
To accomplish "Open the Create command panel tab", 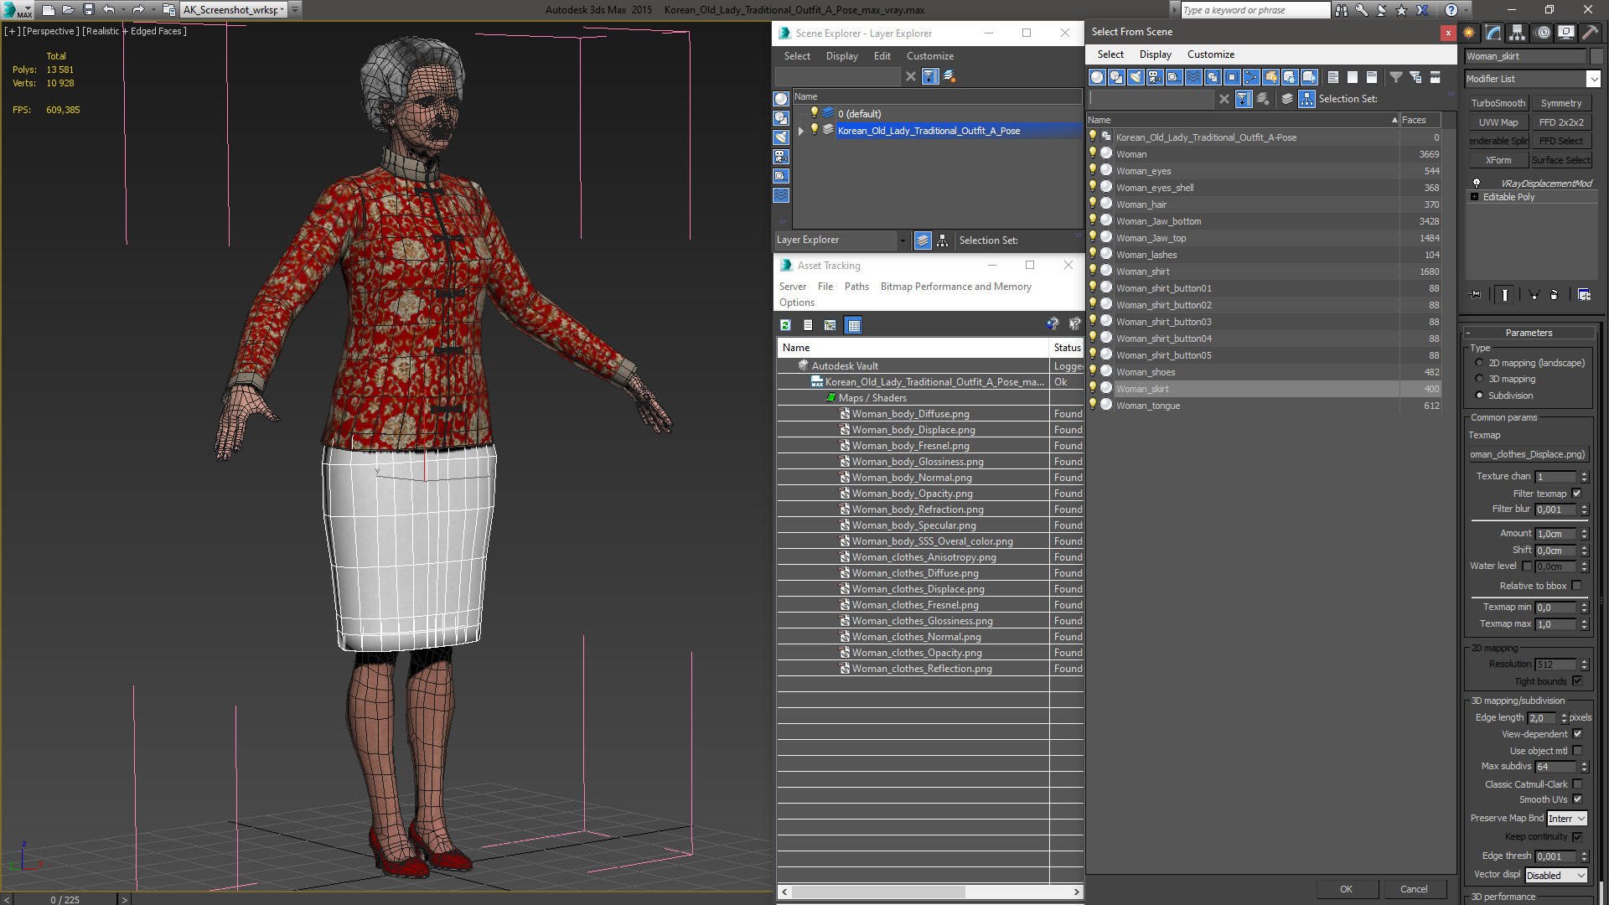I will pyautogui.click(x=1470, y=33).
